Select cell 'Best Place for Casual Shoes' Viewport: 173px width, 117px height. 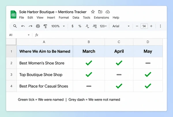click(45, 86)
